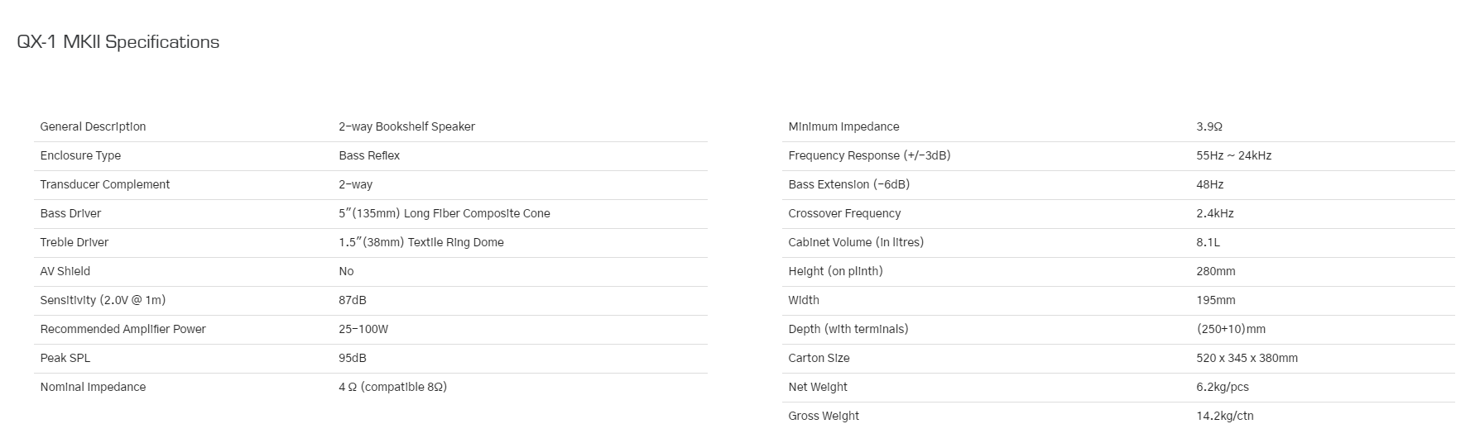Click the Bass Reflex value
Viewport: 1480px width, 443px height.
[x=369, y=155]
